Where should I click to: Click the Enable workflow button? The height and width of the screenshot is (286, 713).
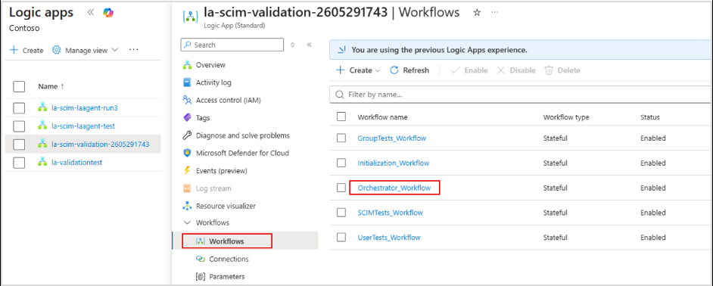coord(469,70)
